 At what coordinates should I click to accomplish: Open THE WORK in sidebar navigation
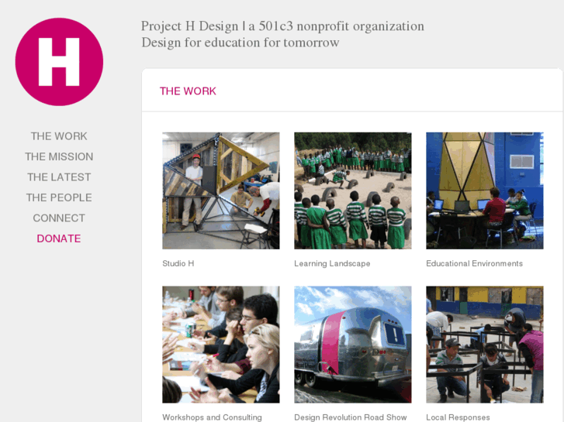(59, 136)
